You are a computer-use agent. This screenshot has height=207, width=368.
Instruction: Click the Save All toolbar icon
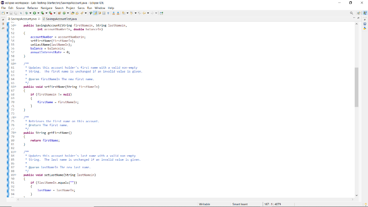[15, 13]
